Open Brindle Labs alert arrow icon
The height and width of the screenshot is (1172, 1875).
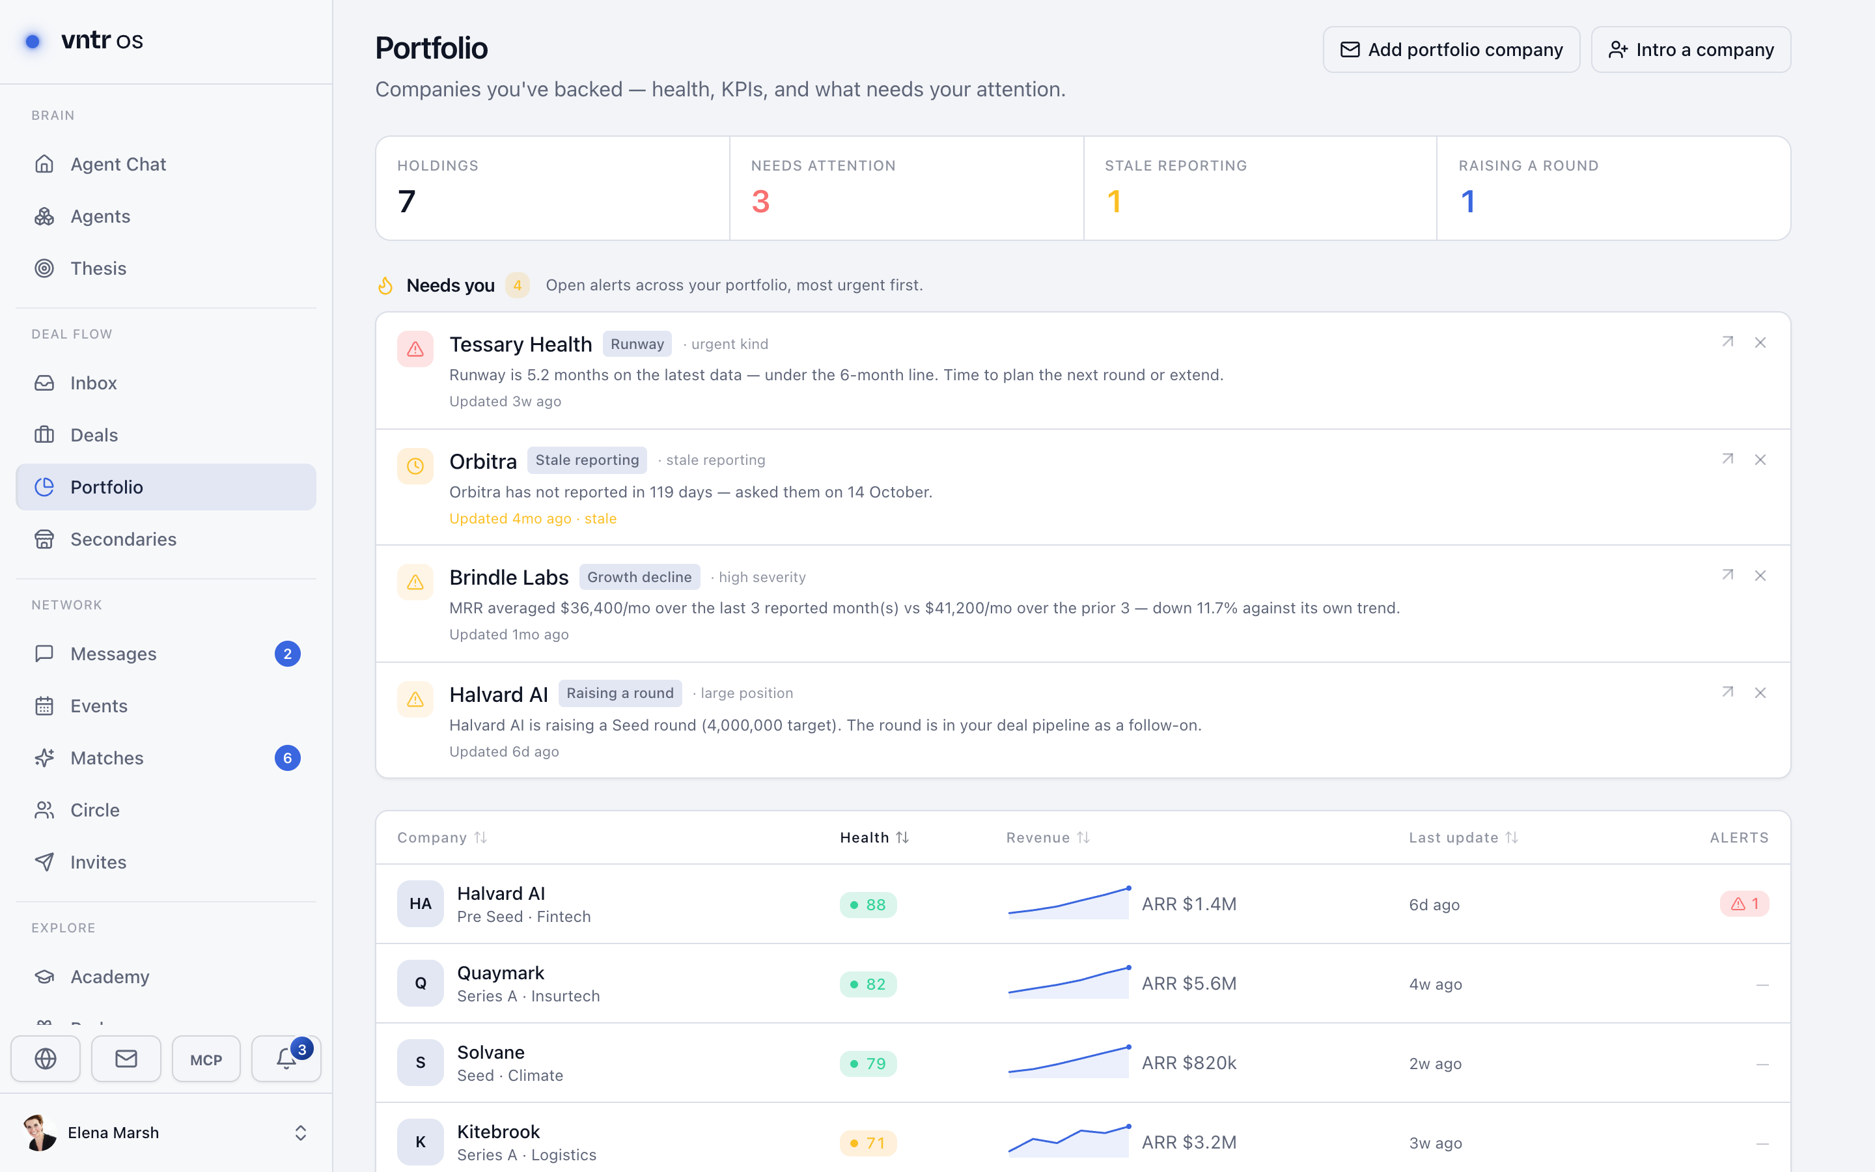pos(1727,574)
